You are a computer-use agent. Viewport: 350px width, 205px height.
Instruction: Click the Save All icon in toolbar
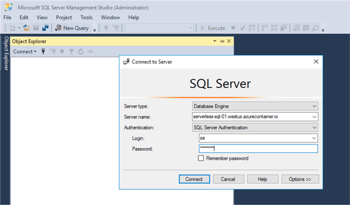pyautogui.click(x=45, y=28)
